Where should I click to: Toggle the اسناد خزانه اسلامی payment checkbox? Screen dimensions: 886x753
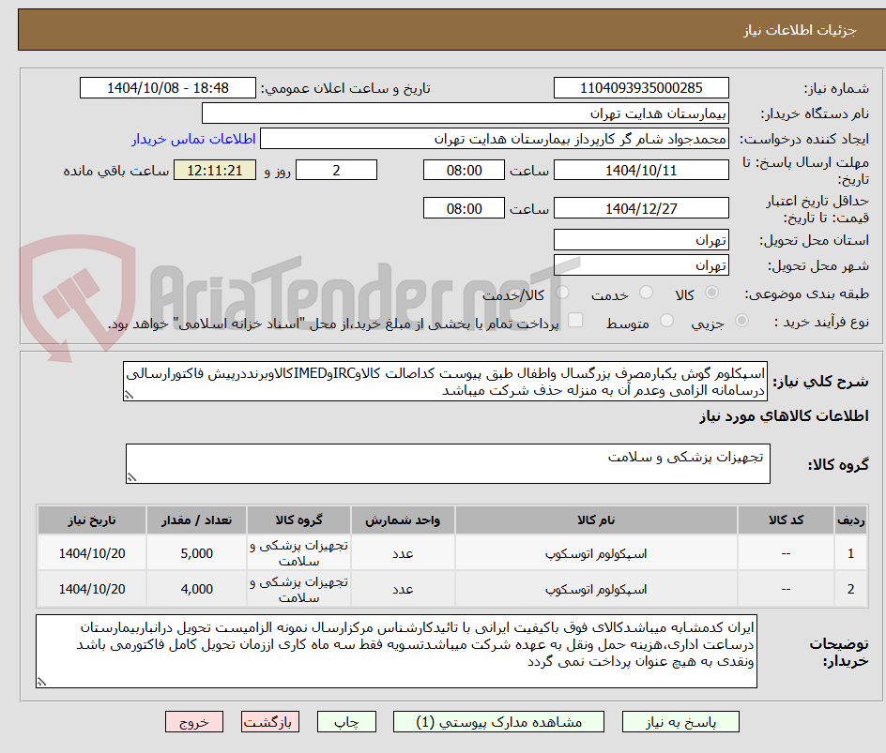click(575, 320)
